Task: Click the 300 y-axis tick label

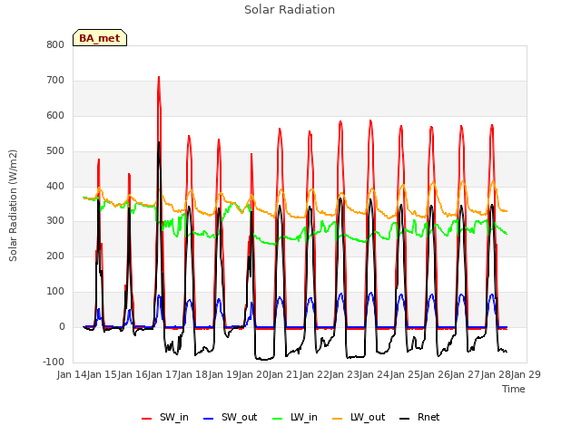Action: pyautogui.click(x=55, y=221)
